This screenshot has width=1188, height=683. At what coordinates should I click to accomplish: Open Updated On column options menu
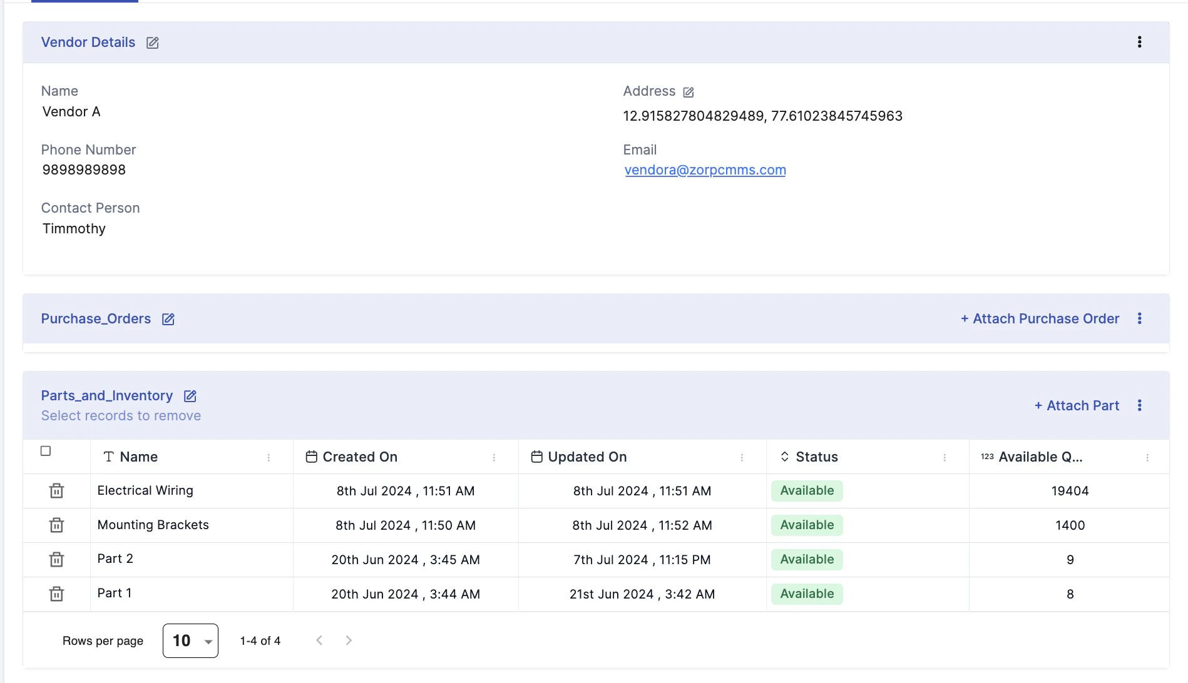pos(742,458)
